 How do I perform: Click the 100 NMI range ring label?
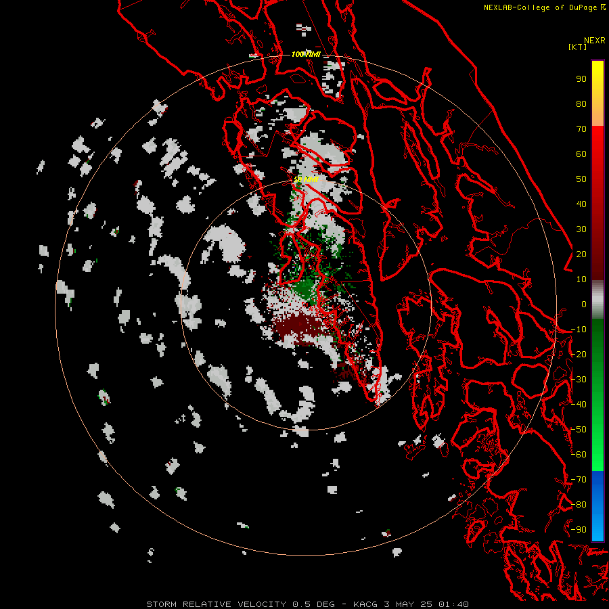point(306,54)
